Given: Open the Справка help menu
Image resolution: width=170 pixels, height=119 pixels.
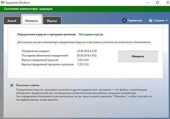Looking at the screenshot, I should 158,21.
